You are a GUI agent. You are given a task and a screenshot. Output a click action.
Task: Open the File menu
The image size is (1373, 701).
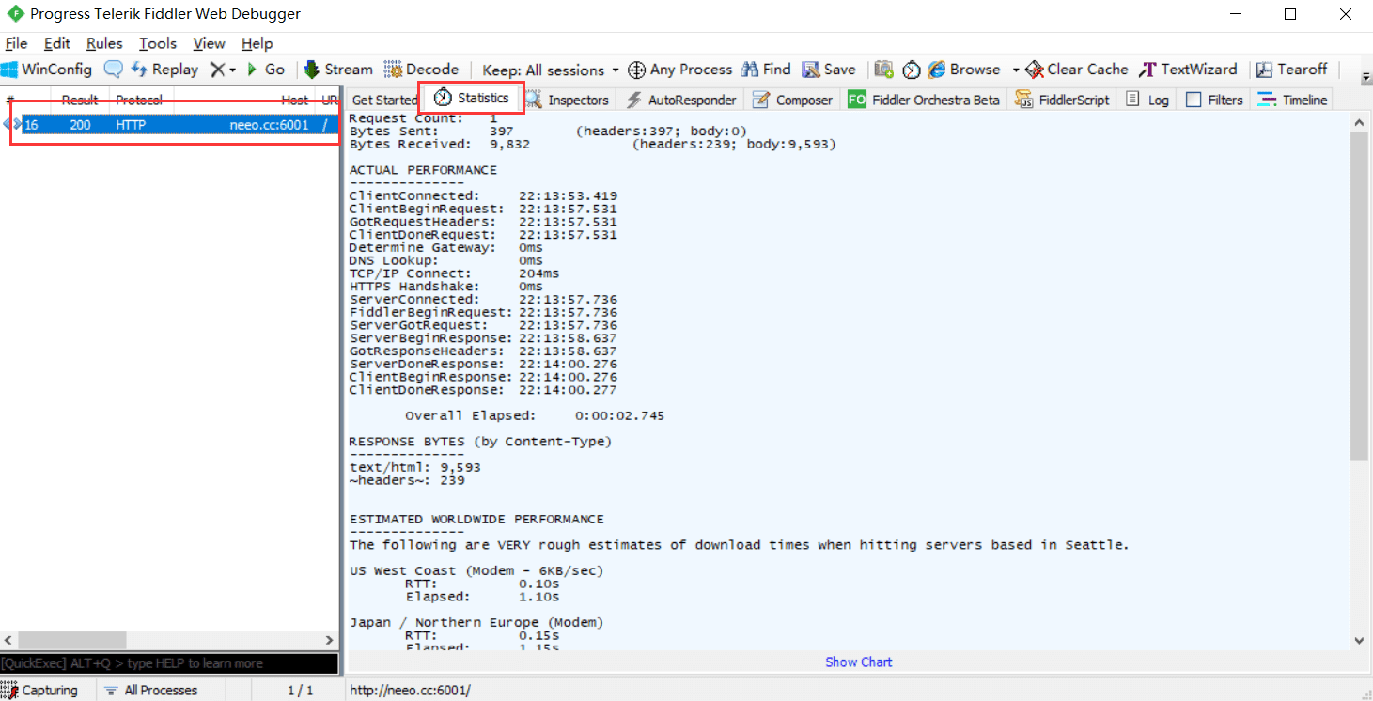tap(16, 43)
